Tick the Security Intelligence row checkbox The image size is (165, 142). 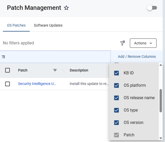tap(7, 84)
